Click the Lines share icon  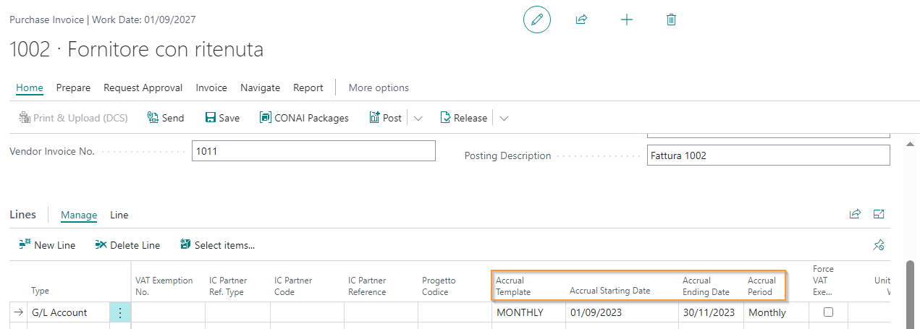coord(855,214)
